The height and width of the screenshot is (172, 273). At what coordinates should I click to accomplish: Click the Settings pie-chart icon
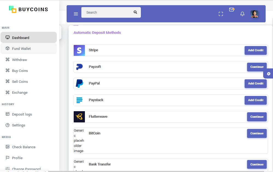click(7, 125)
